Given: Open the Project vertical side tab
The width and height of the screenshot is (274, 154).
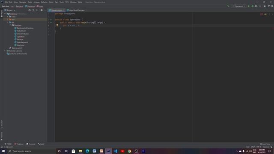Looking at the screenshot, I should 2,13.
